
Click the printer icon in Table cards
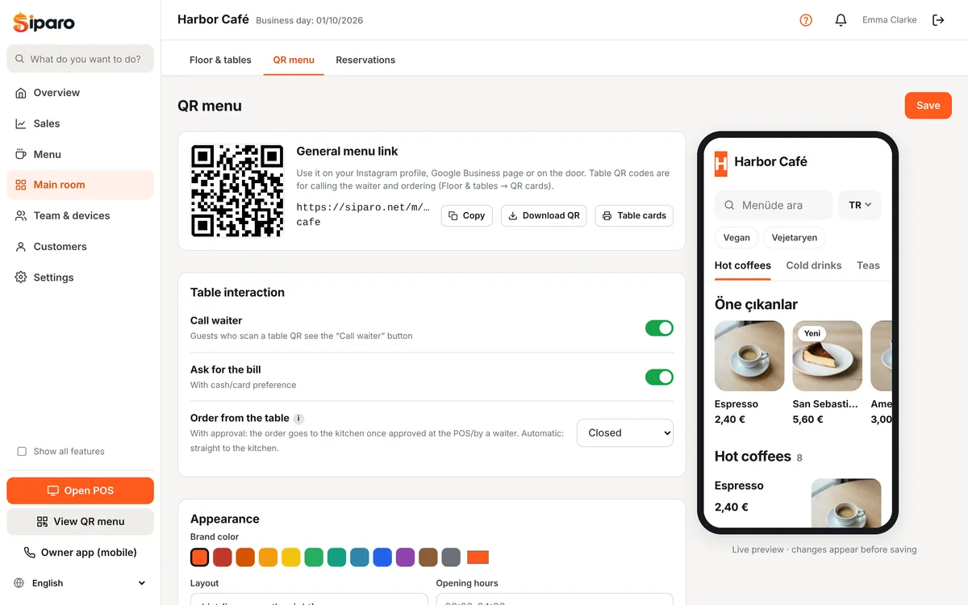tap(607, 215)
